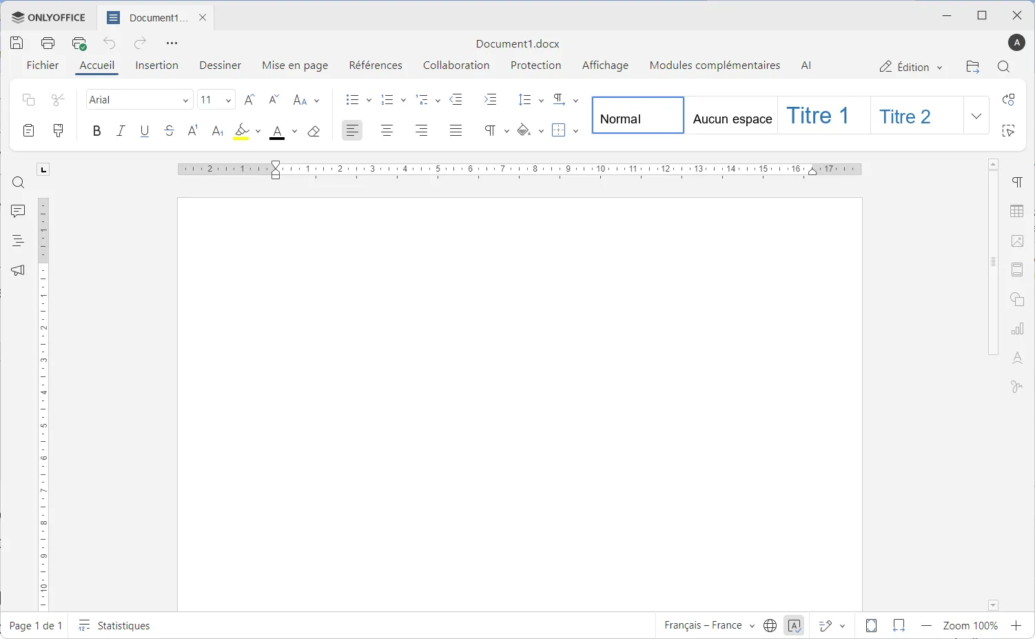
Task: Apply the Titre 1 style
Action: coord(823,115)
